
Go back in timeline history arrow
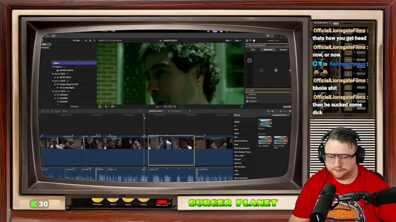click(139, 111)
